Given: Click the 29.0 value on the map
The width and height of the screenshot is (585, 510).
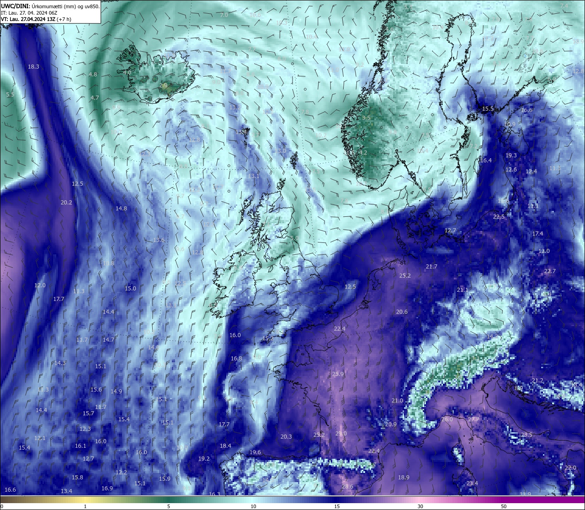Looking at the screenshot, I should (x=341, y=433).
